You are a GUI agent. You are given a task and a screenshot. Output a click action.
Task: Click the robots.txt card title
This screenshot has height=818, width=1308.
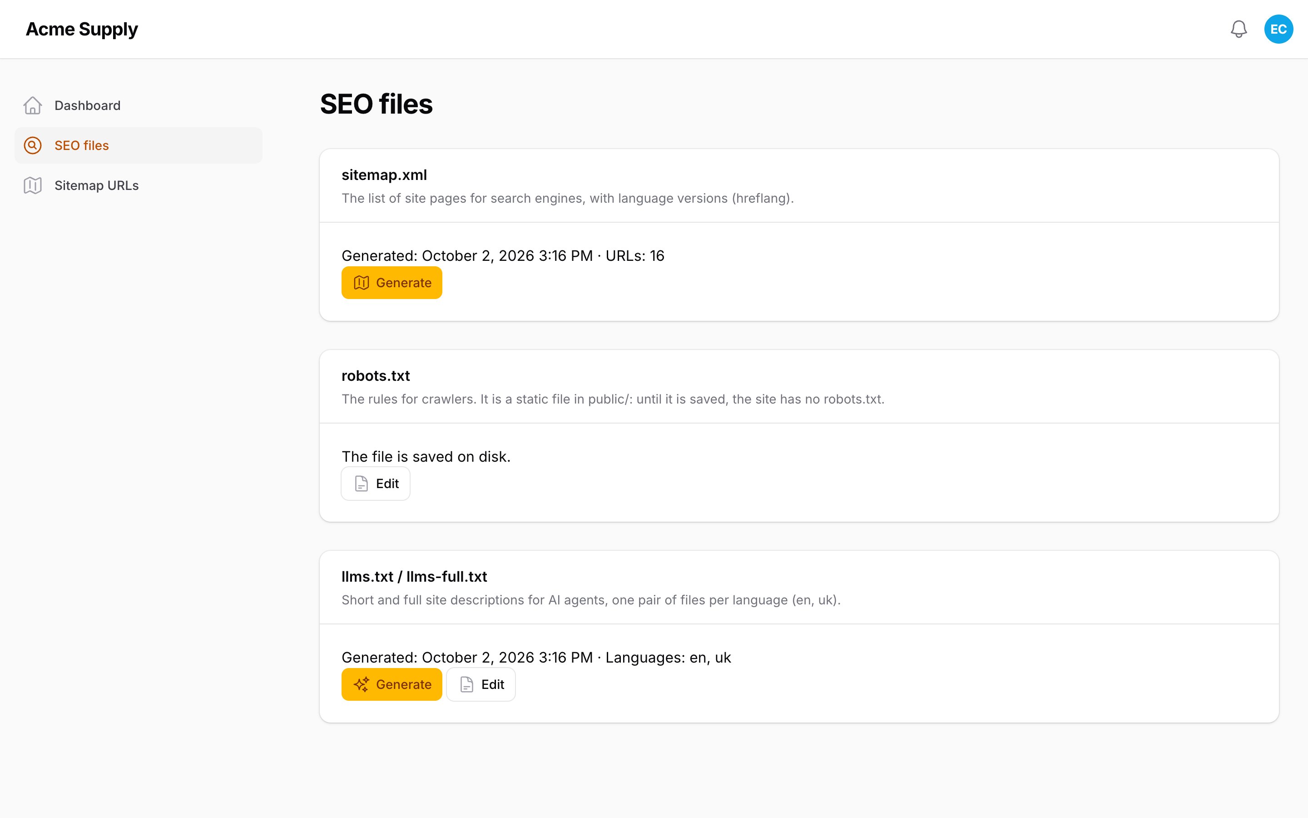click(x=376, y=375)
